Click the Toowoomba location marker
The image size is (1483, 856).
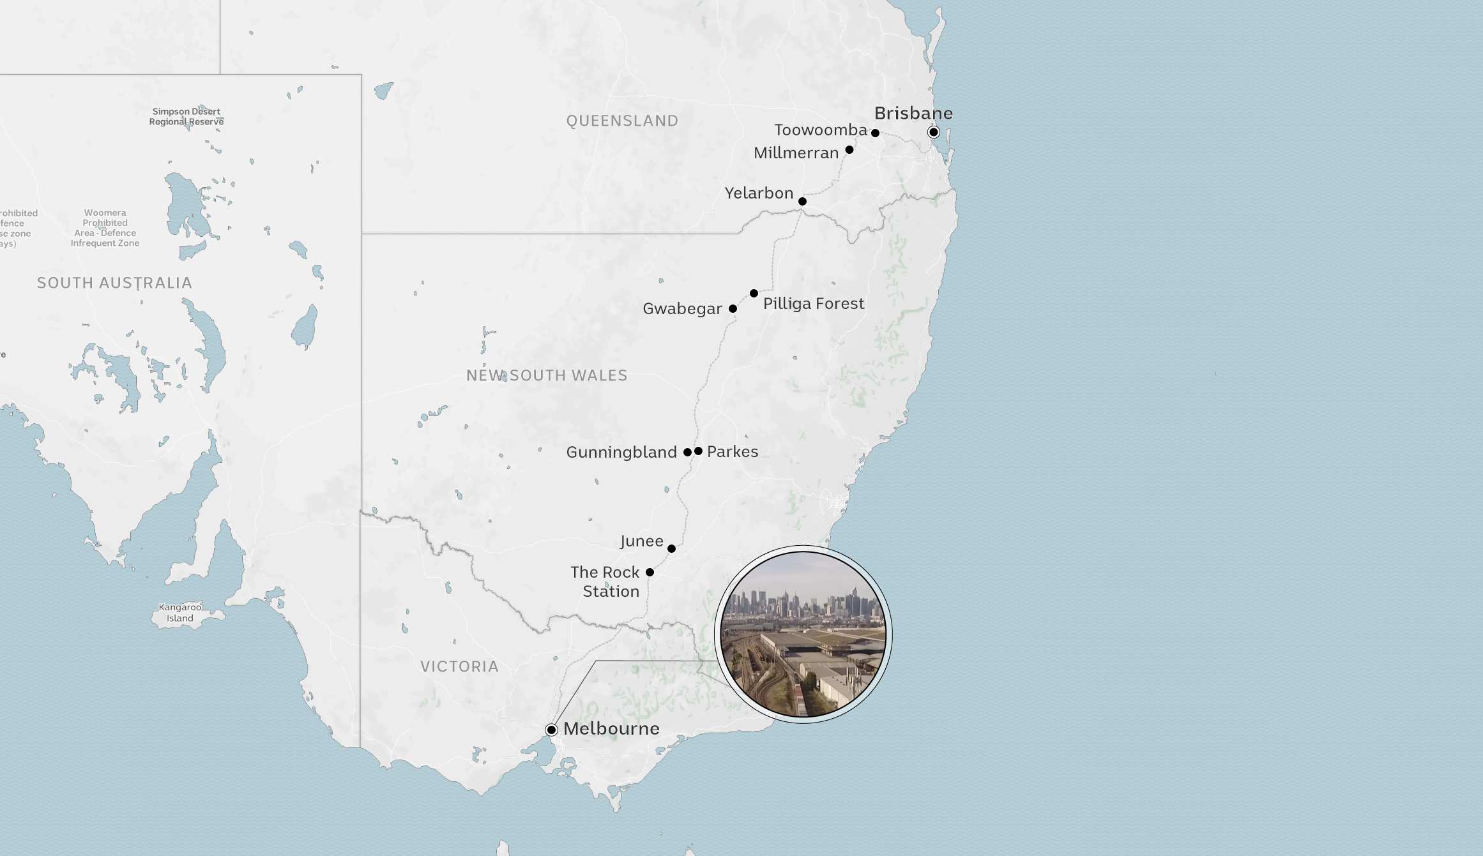(x=875, y=133)
